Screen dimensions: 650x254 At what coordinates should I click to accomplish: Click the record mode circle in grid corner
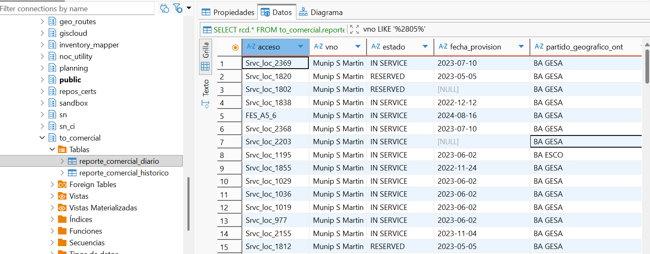(235, 47)
